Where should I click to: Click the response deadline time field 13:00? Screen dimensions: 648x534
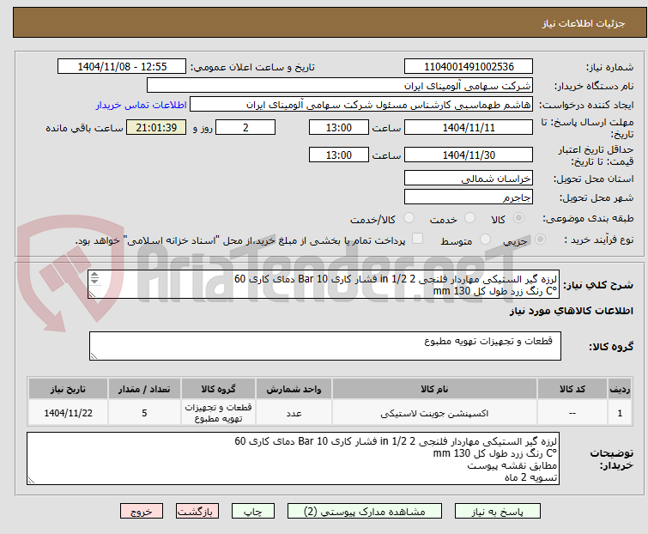[x=338, y=127]
